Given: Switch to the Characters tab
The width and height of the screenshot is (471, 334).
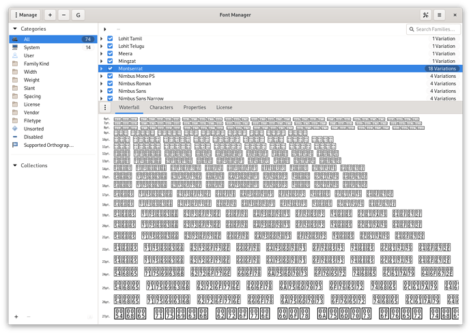Looking at the screenshot, I should point(161,107).
